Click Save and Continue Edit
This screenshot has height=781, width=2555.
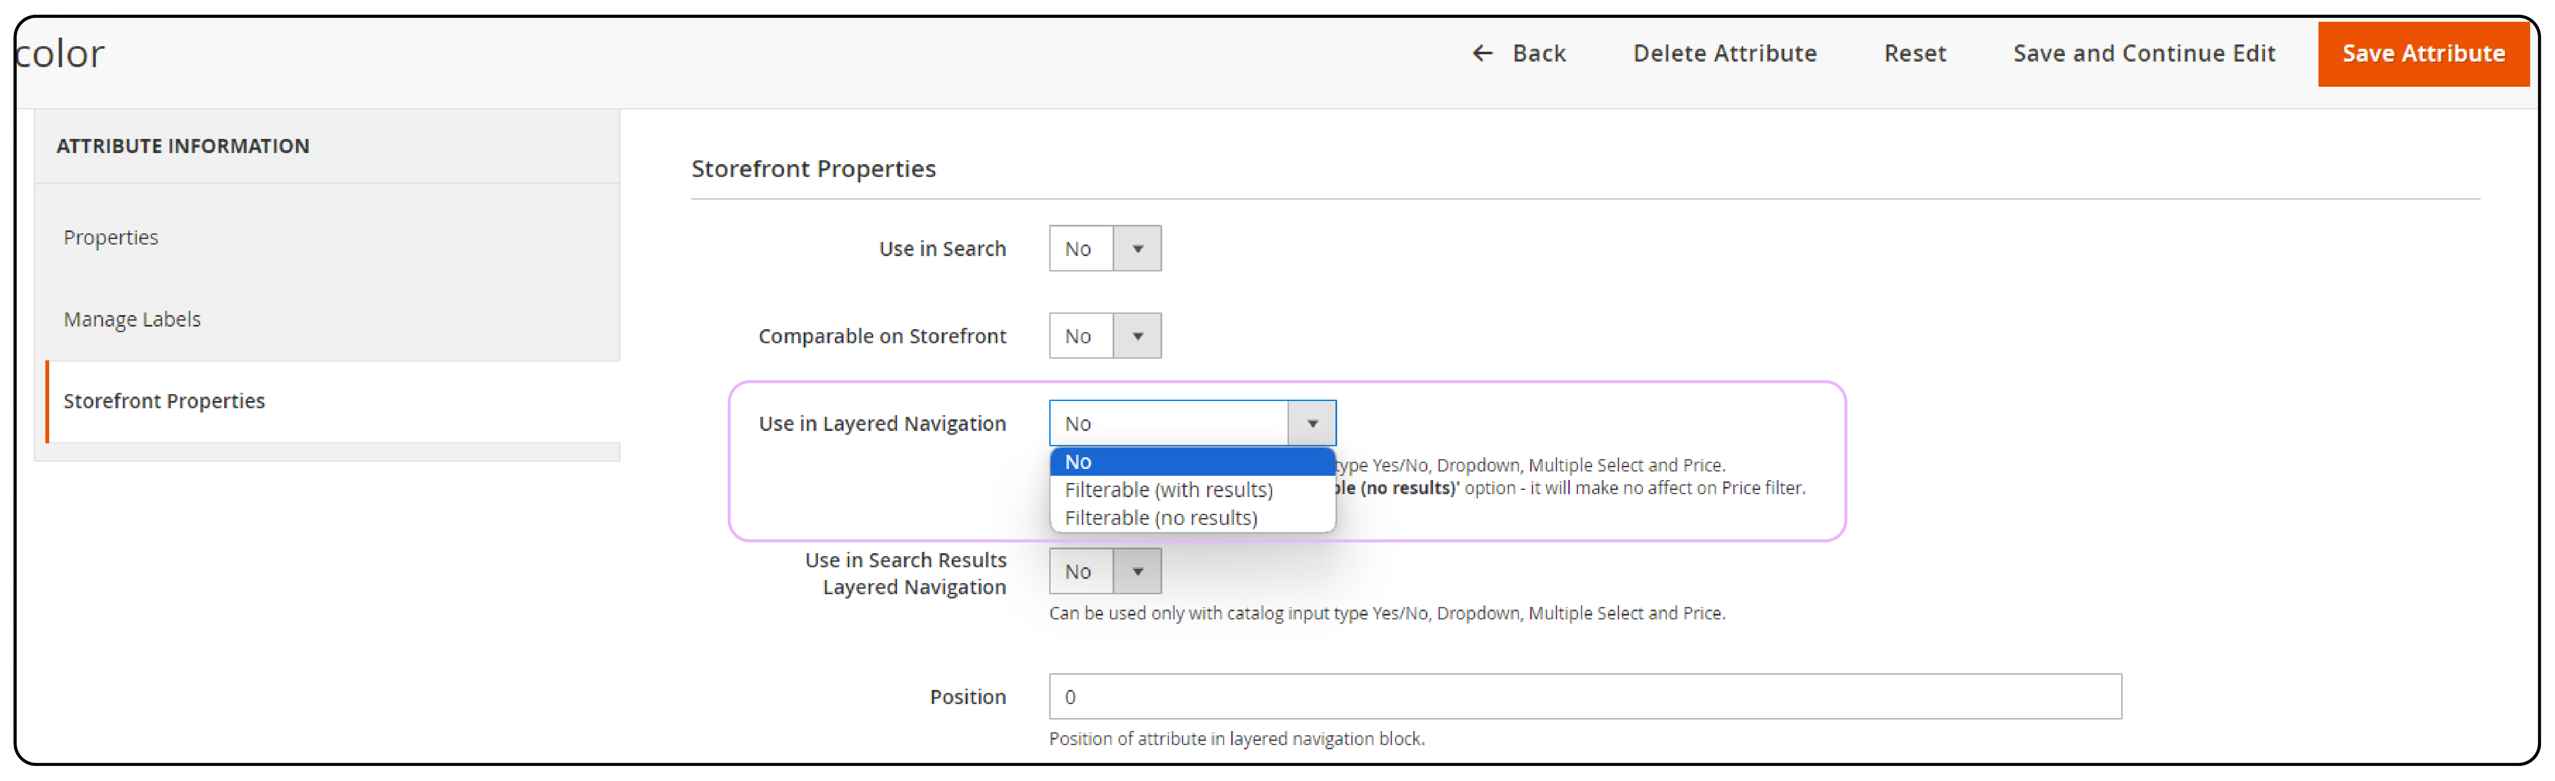click(2143, 53)
